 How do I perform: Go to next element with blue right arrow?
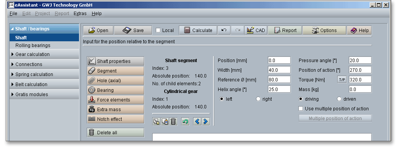click(205, 122)
